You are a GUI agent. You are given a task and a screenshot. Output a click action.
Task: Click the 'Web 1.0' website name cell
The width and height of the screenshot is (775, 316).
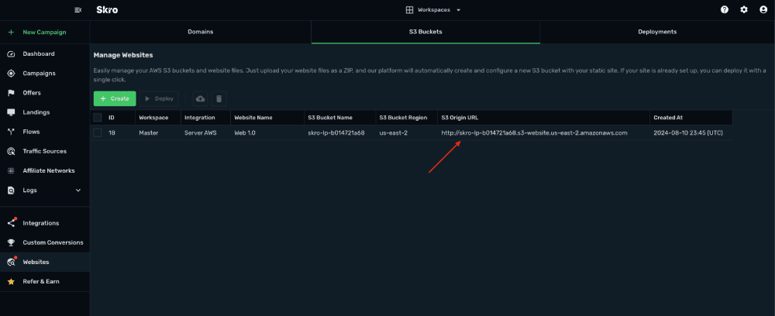(x=245, y=132)
